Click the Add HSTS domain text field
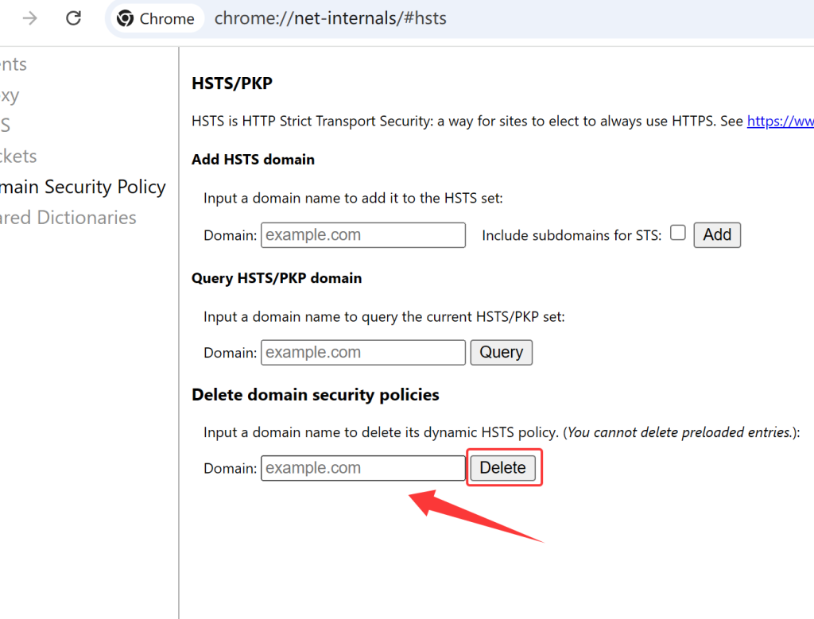The image size is (814, 619). tap(362, 235)
